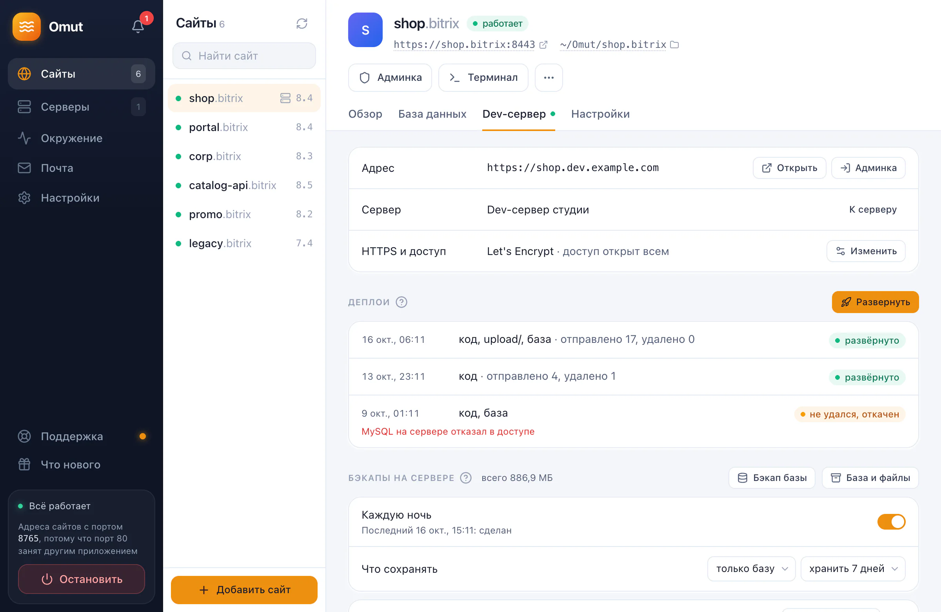The image size is (941, 612).
Task: Switch to the База данных tab
Action: click(x=432, y=114)
